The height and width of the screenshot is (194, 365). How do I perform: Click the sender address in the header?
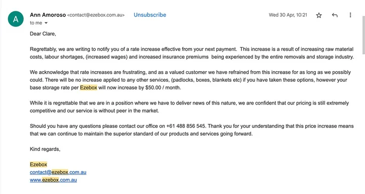click(96, 15)
